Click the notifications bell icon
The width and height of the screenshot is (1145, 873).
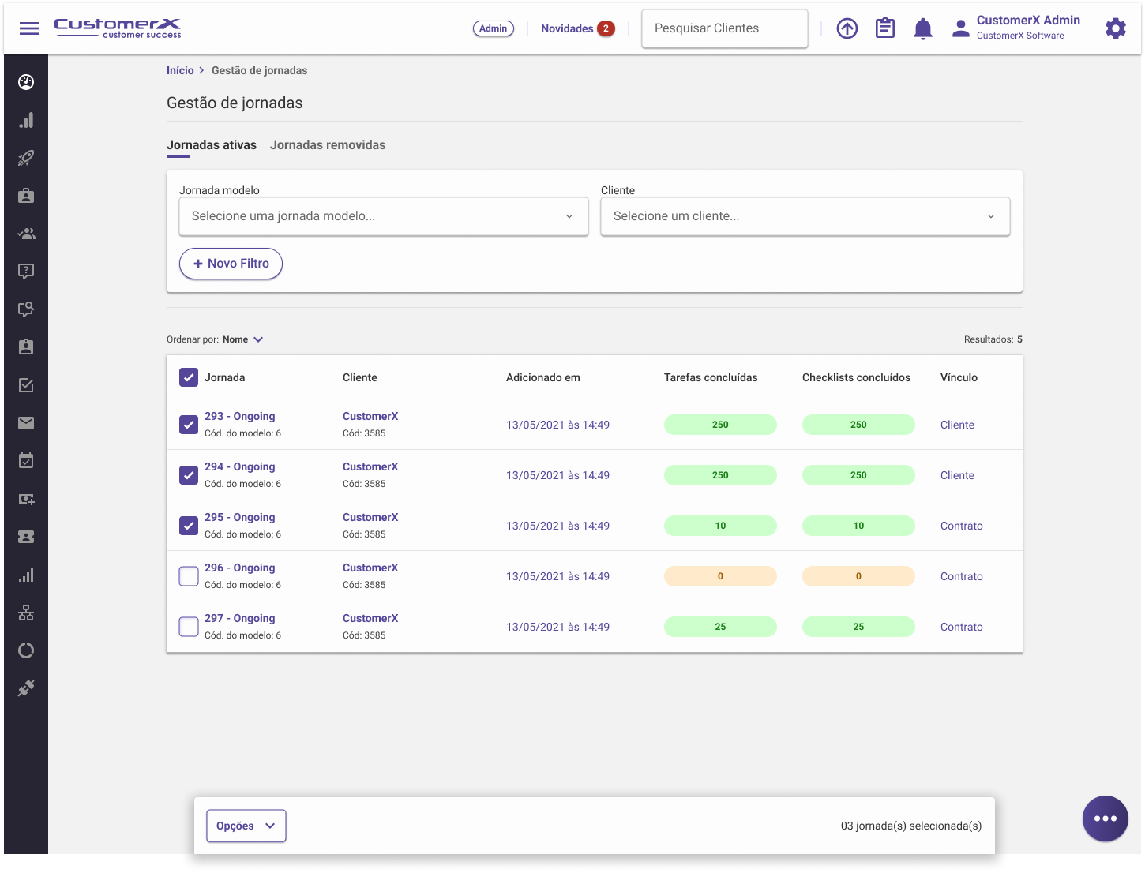tap(922, 29)
